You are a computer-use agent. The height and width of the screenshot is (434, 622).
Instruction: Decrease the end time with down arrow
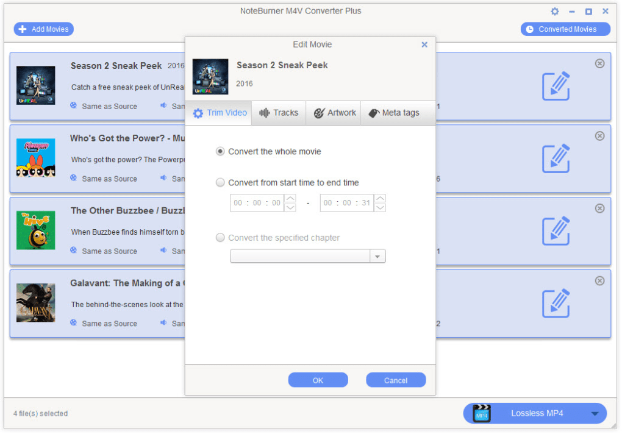pos(380,208)
